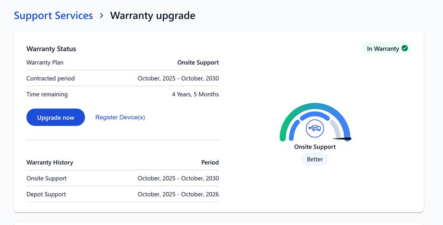The image size is (443, 225).
Task: Click the green checkmark icon beside In Warranty
Action: pos(405,48)
